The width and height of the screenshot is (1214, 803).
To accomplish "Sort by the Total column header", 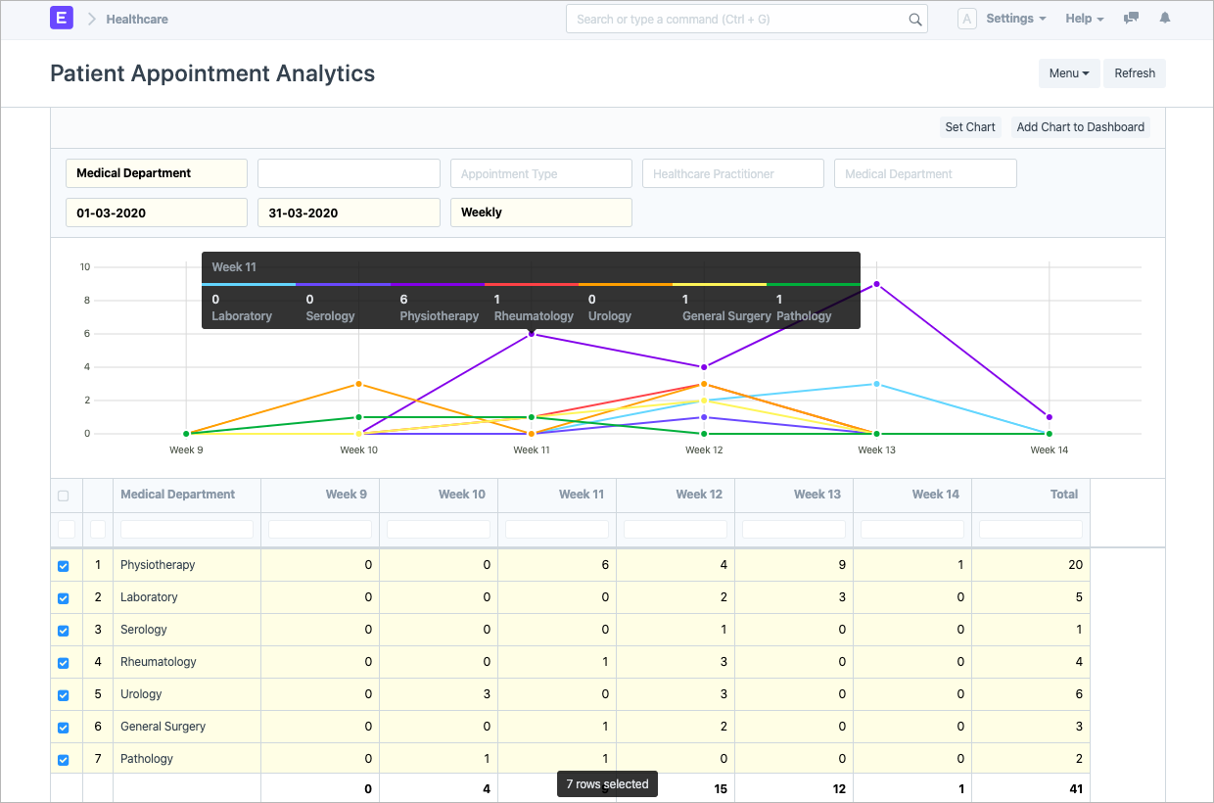I will click(x=1063, y=495).
